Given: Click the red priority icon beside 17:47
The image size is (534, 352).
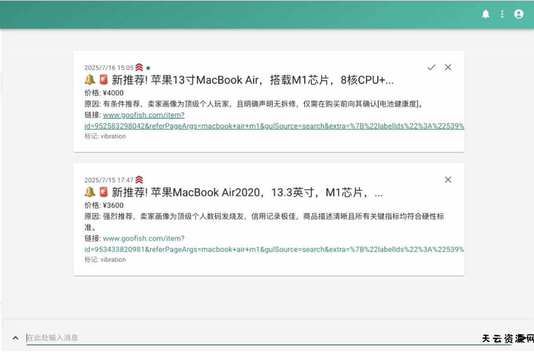Looking at the screenshot, I should click(x=139, y=180).
